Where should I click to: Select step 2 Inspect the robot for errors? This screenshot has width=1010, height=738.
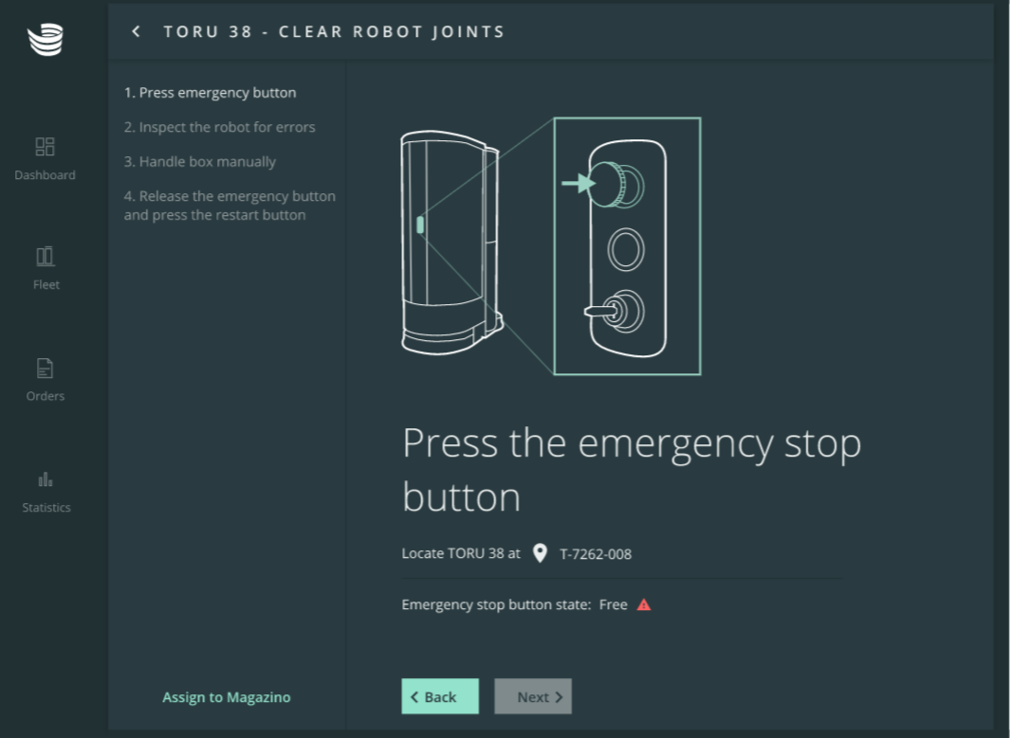tap(220, 127)
